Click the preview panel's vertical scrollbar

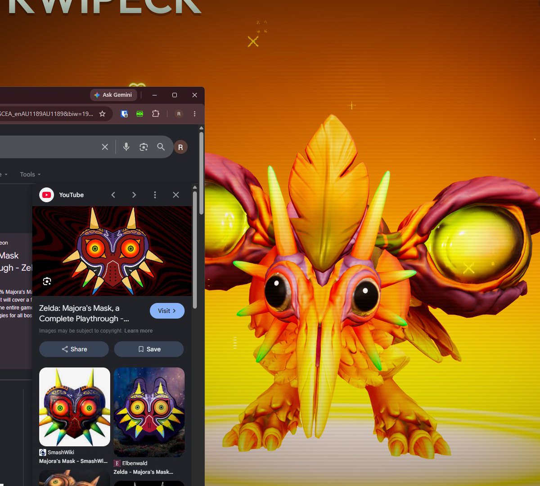(195, 250)
